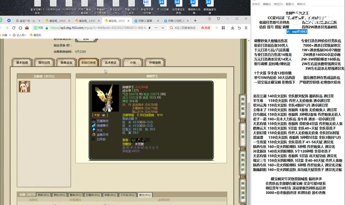Click the third equipment slot icon
345x205 pixels.
[x=143, y=140]
